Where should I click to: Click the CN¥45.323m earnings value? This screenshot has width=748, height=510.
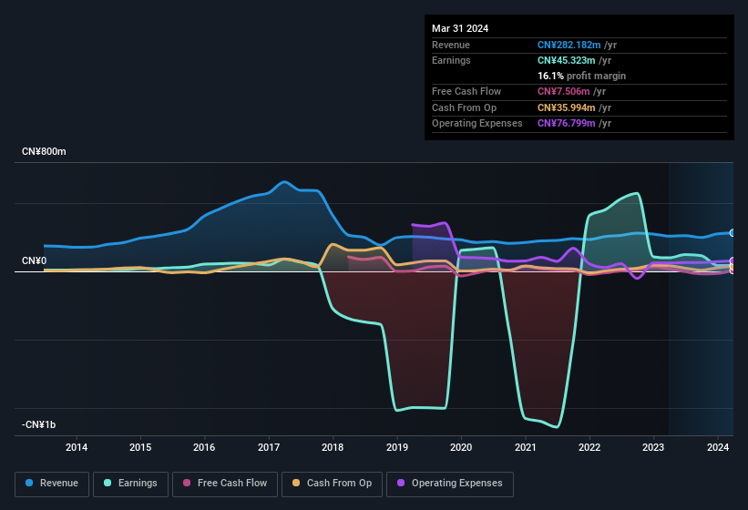[x=567, y=60]
